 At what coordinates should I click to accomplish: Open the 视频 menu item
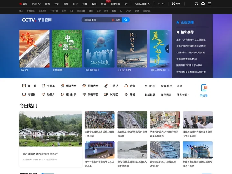[66, 4]
